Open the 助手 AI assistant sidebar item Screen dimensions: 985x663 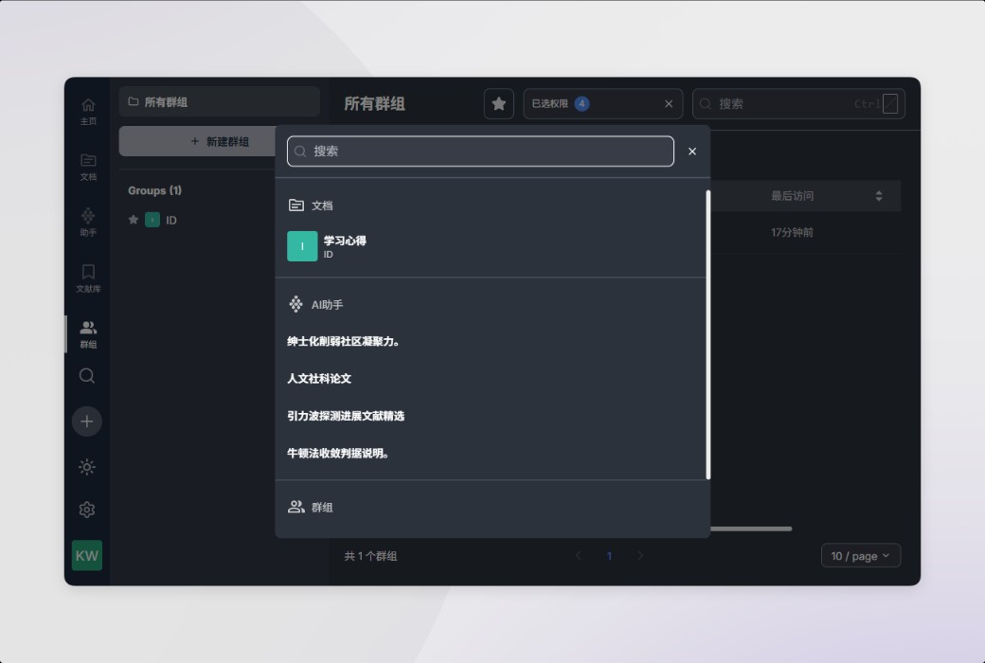(88, 223)
